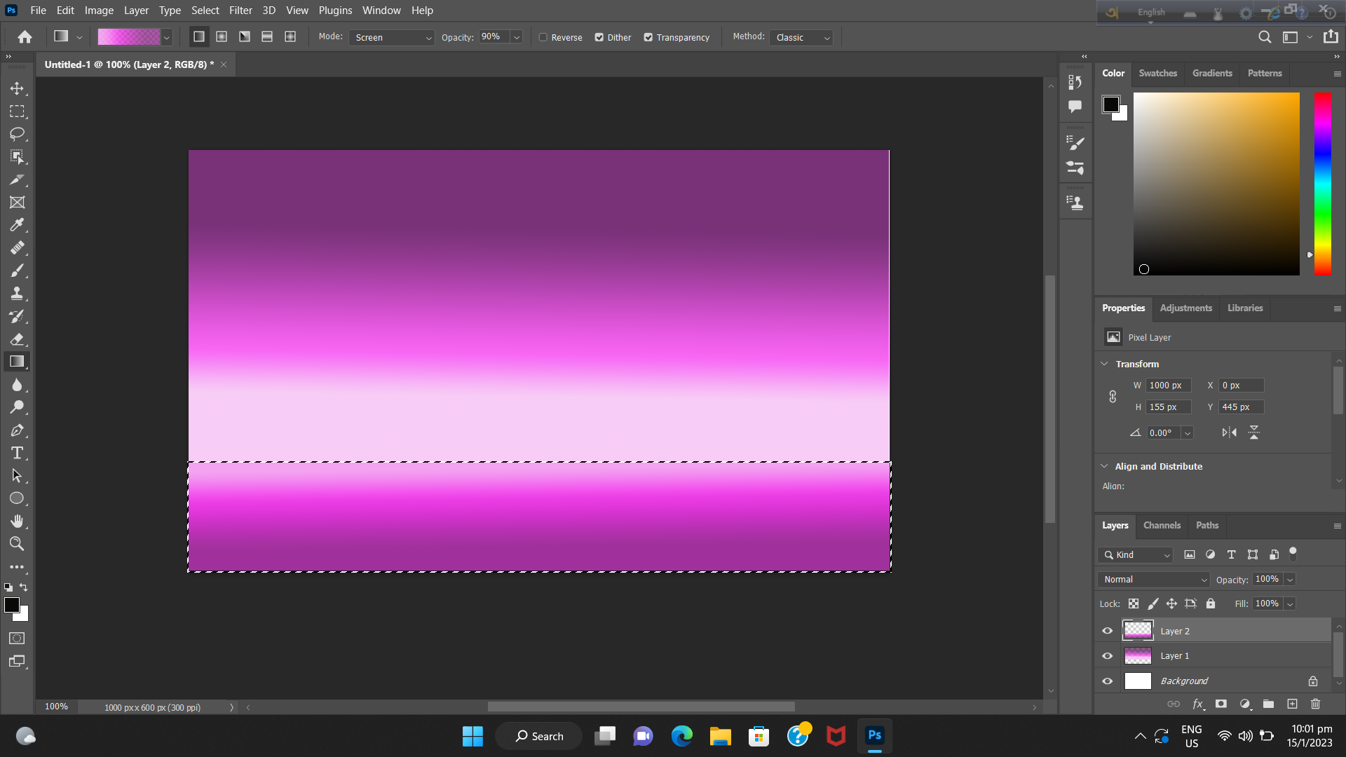Click the Layer 1 thumbnail
This screenshot has width=1346, height=757.
pos(1138,655)
